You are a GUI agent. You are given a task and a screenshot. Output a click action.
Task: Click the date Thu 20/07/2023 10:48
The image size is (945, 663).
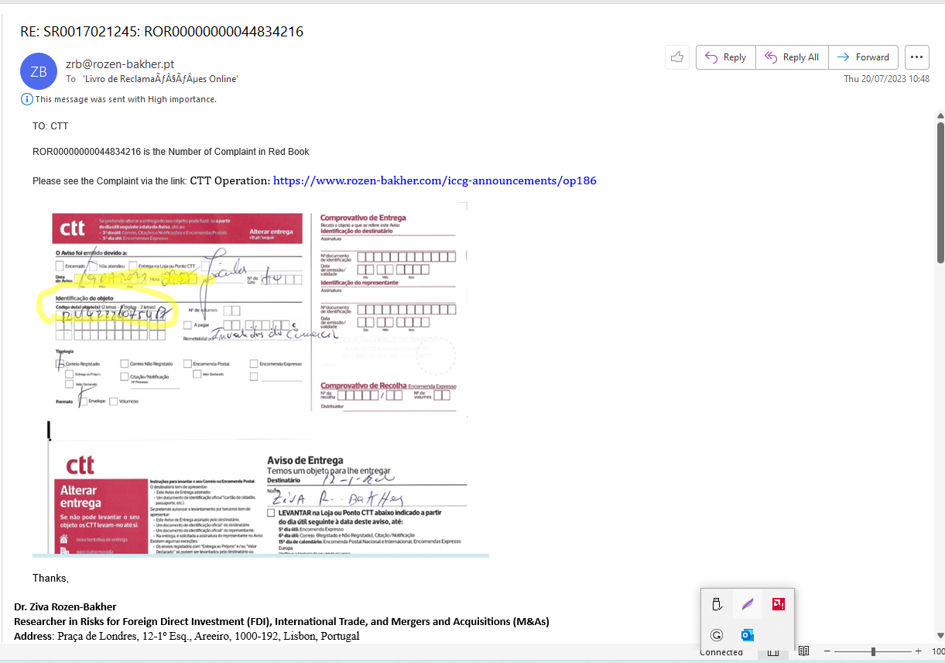886,79
